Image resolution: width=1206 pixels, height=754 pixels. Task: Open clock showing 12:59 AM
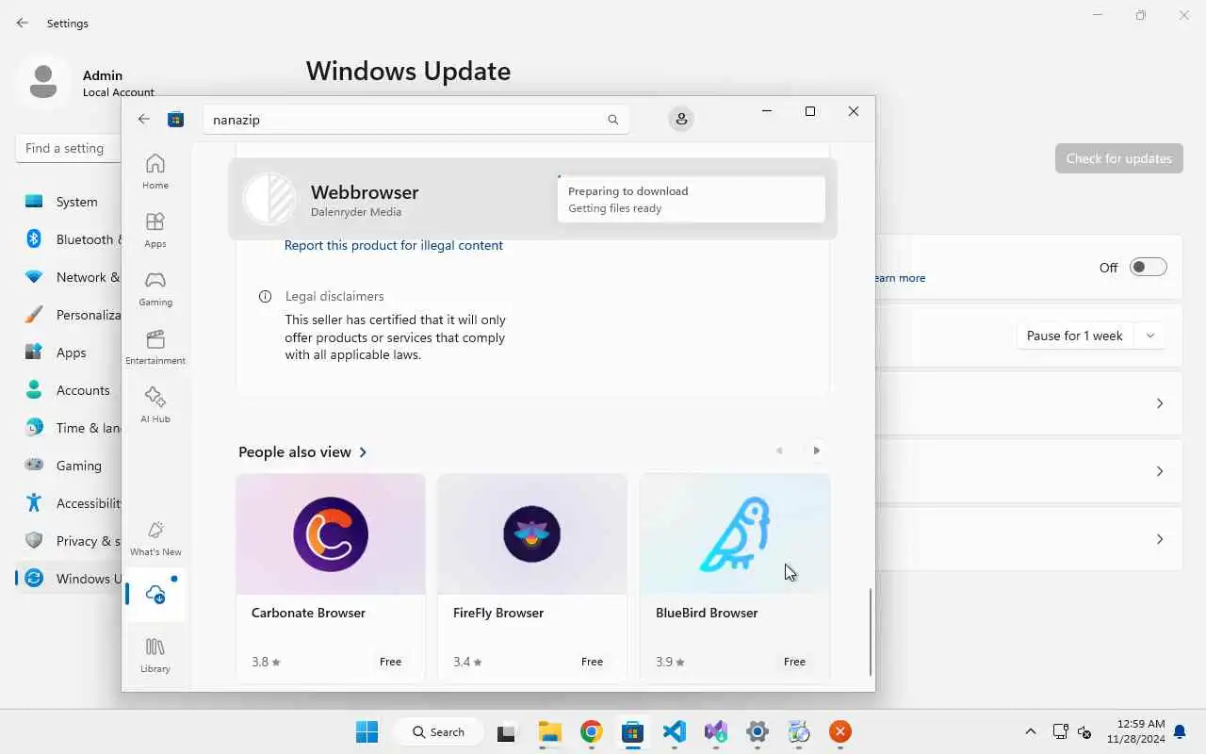[1135, 731]
